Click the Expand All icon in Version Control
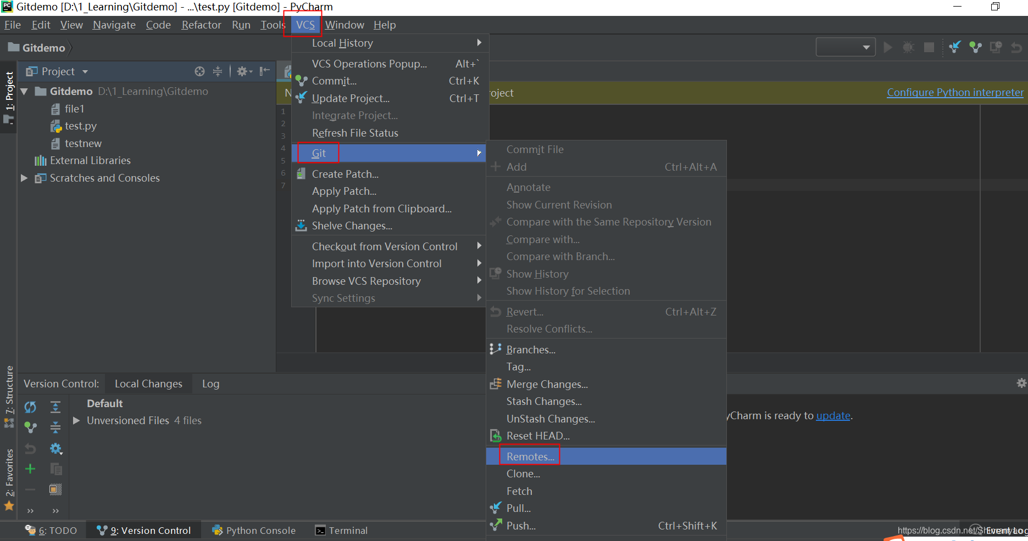This screenshot has width=1028, height=541. tap(55, 407)
